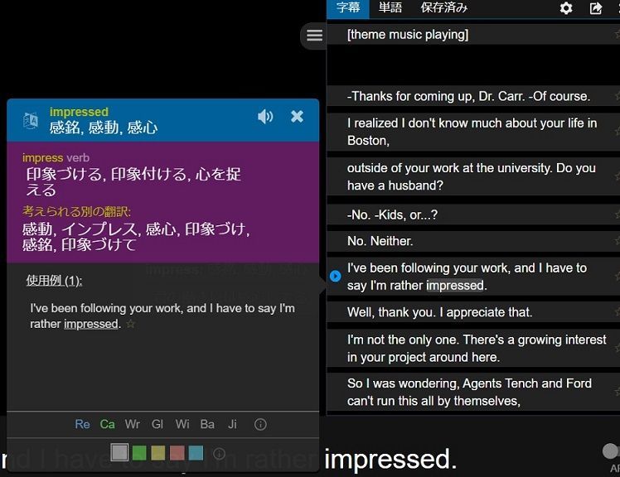Select subtitle 'Thanks for coming up, Dr. Carr'

[473, 96]
